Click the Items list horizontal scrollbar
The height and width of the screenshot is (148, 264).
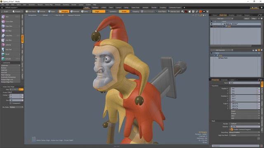click(x=231, y=46)
